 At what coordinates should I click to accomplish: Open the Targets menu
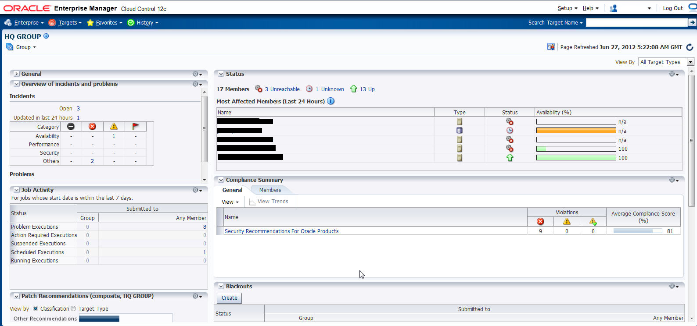65,23
